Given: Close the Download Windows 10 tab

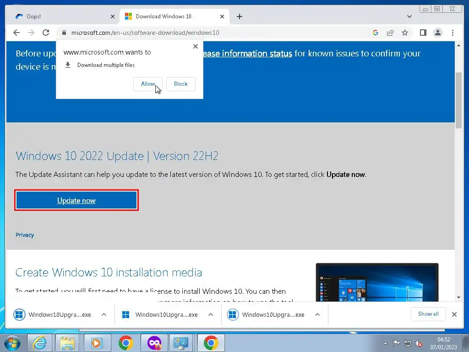Looking at the screenshot, I should click(222, 16).
